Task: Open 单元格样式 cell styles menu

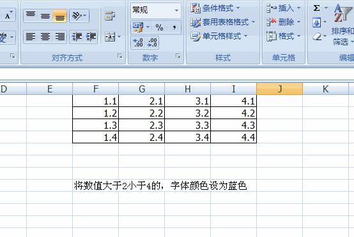Action: [x=219, y=36]
